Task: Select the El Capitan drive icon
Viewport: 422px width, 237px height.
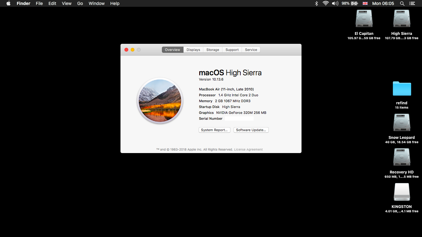Action: (x=364, y=19)
